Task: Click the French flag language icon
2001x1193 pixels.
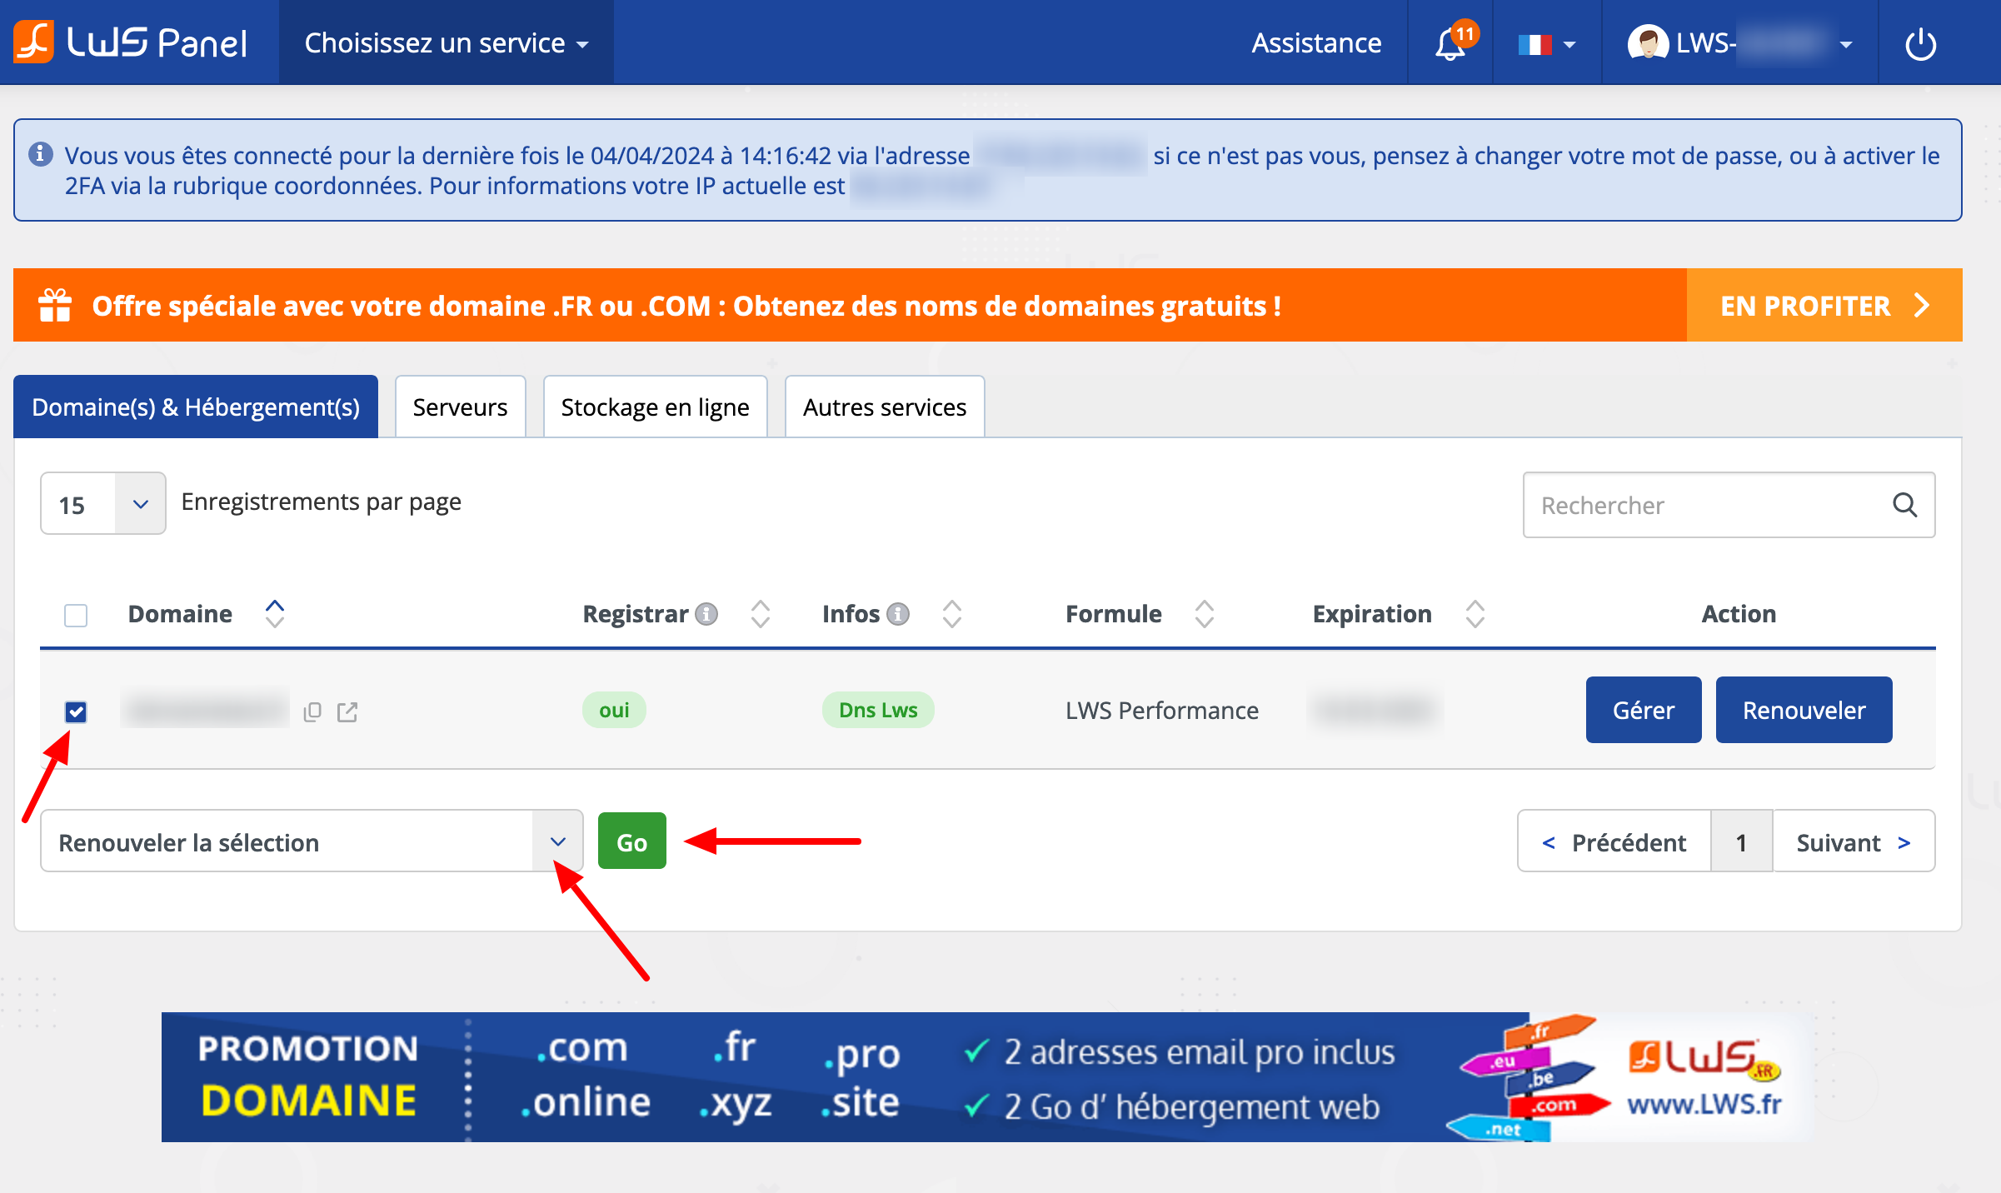Action: click(x=1534, y=44)
